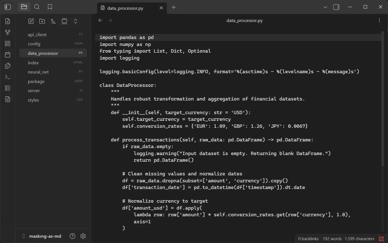The height and width of the screenshot is (243, 388).
Task: Open graph view icon in ribbon
Action: click(8, 32)
